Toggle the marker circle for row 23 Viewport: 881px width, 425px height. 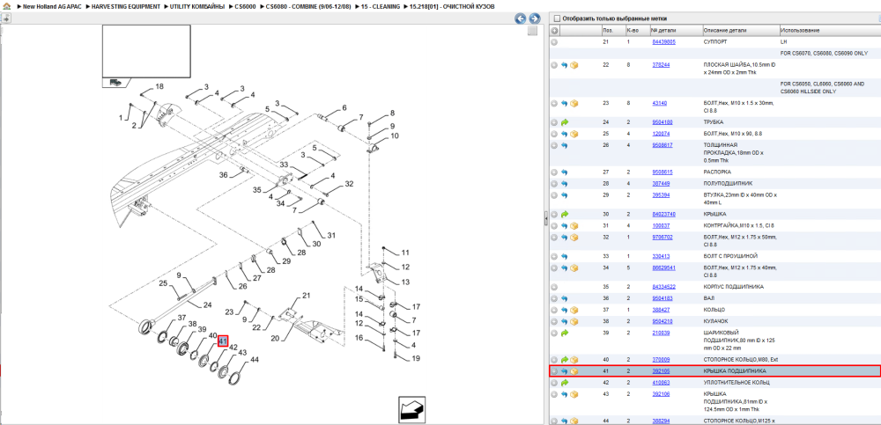(554, 103)
